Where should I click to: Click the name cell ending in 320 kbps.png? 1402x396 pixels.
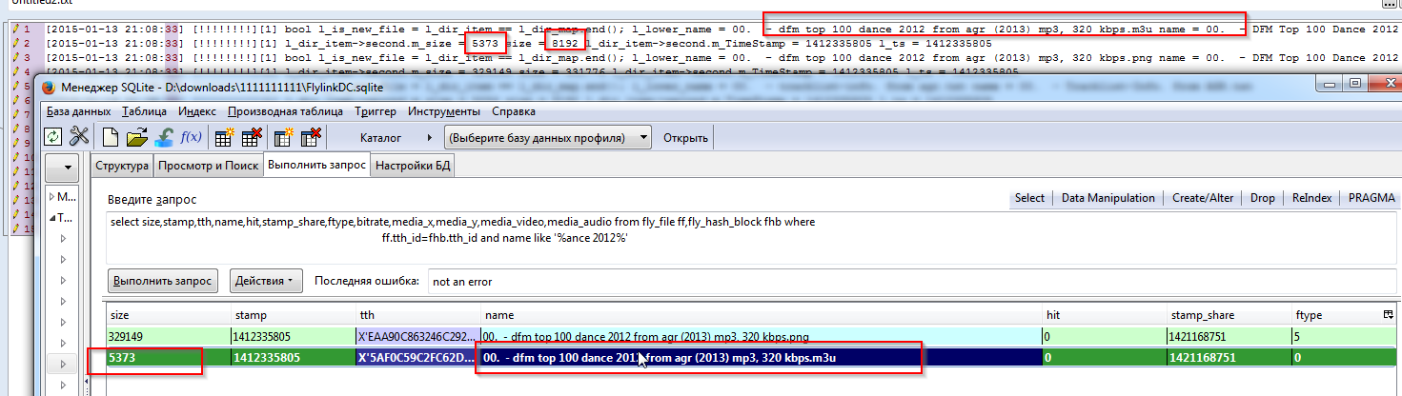pyautogui.click(x=762, y=336)
